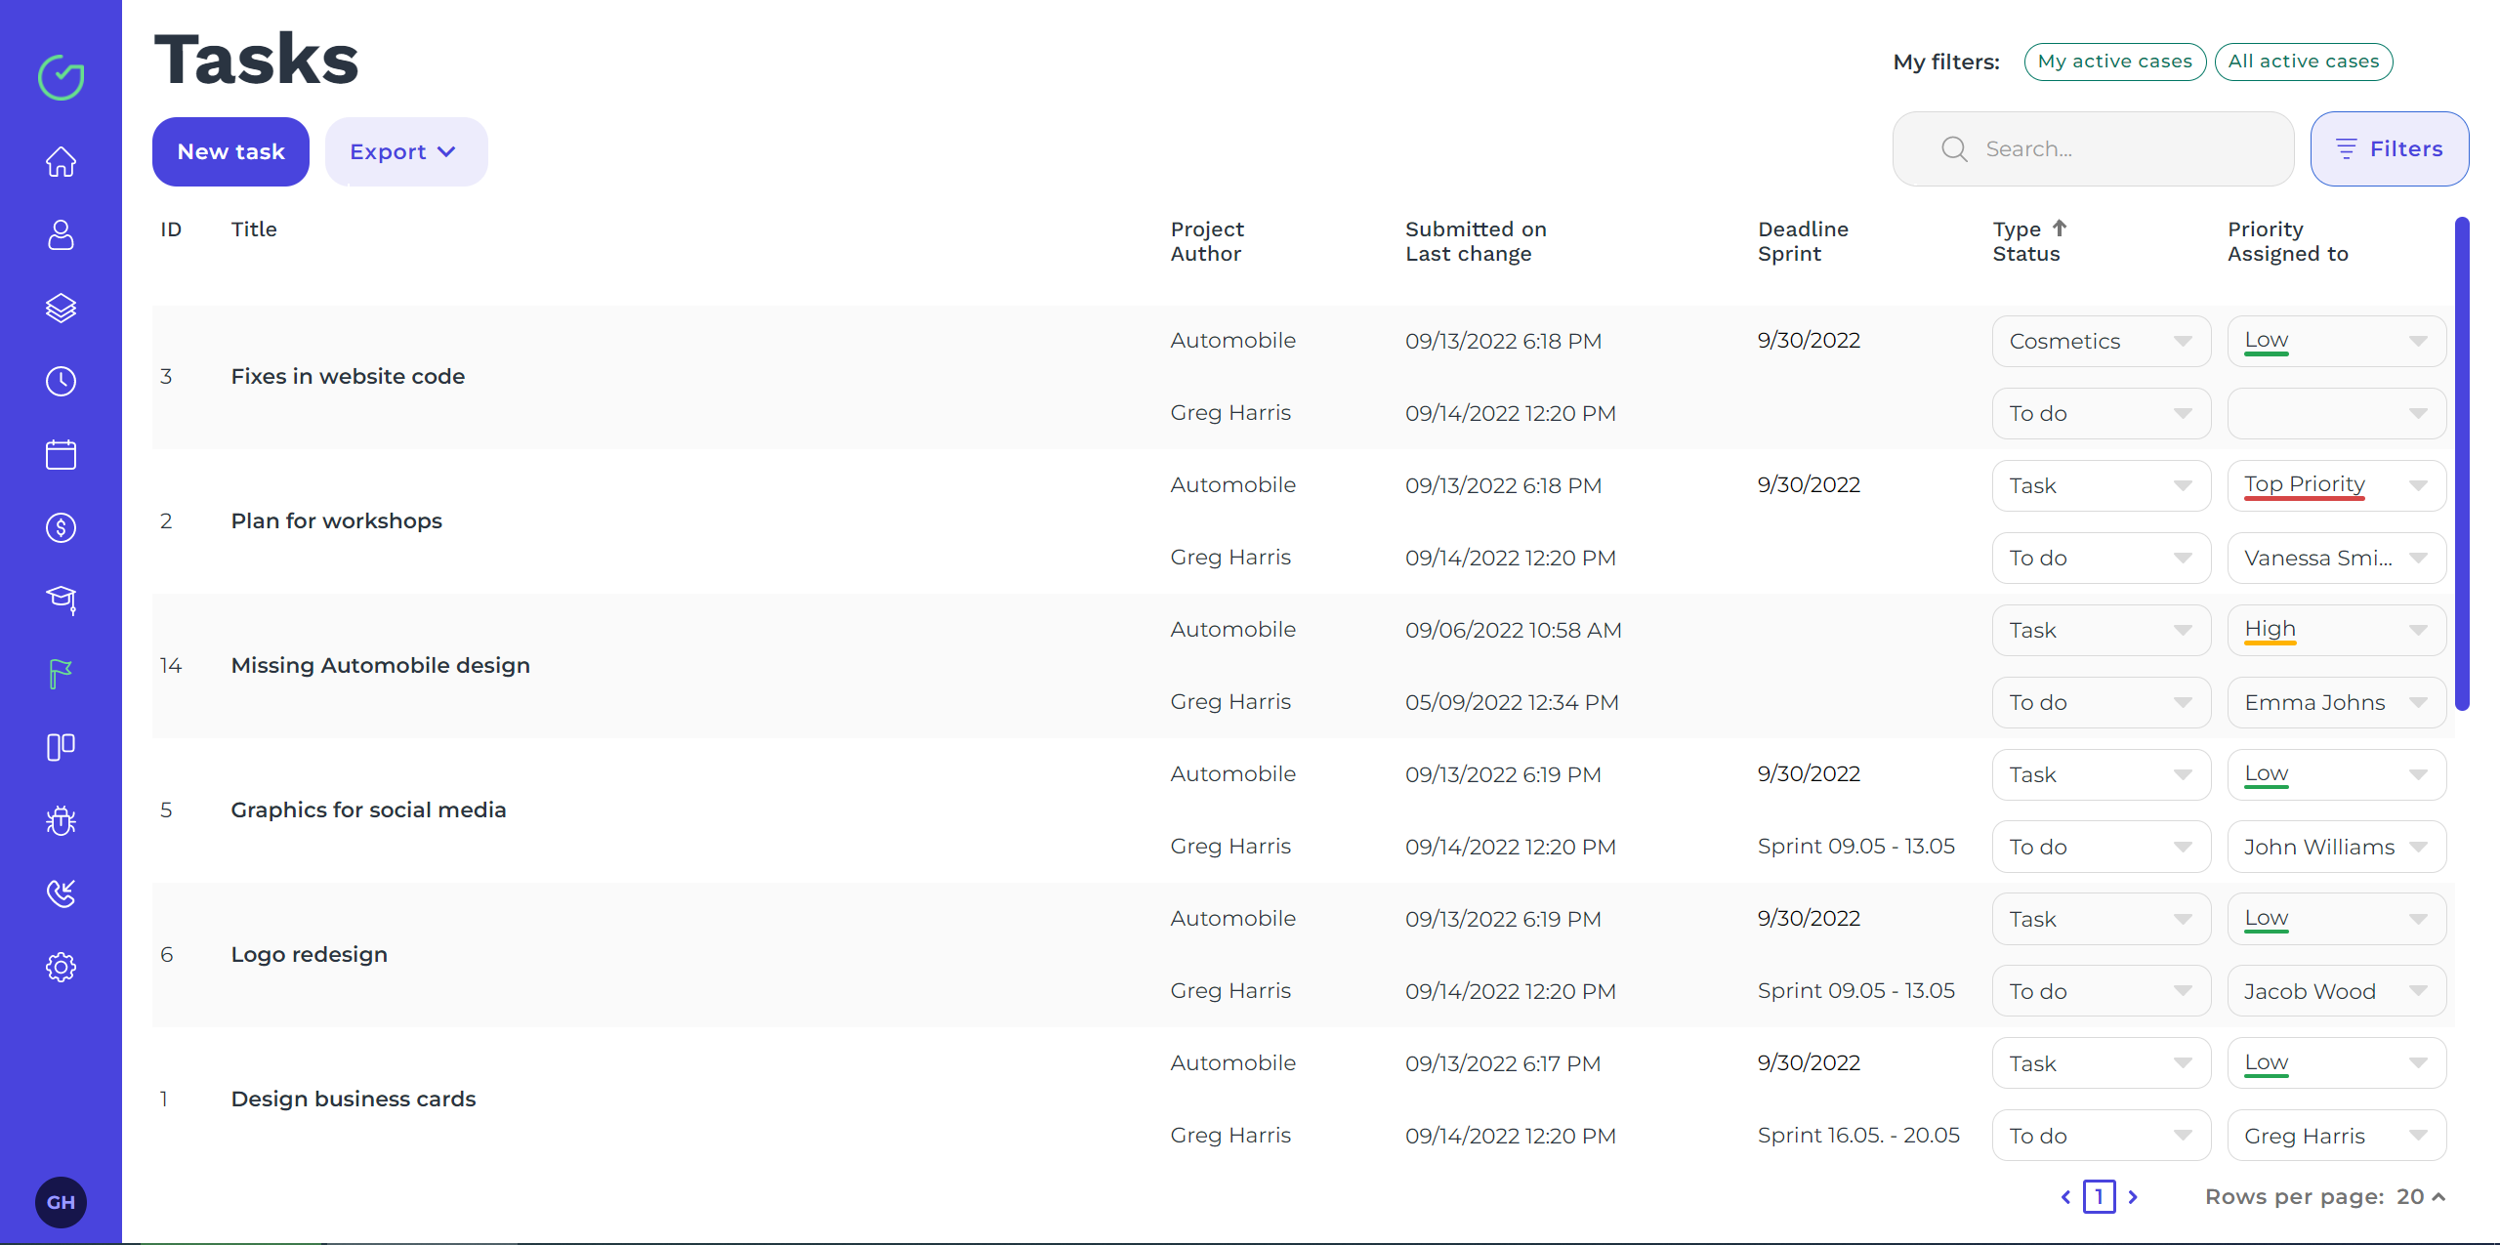Apply the All active cases filter
Screen dimensions: 2500x1245
(x=2303, y=62)
